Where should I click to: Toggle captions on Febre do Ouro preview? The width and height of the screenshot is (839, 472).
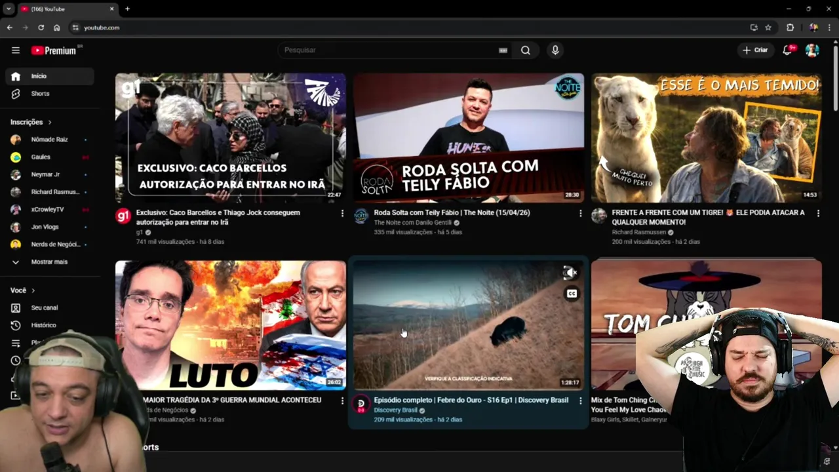point(572,294)
